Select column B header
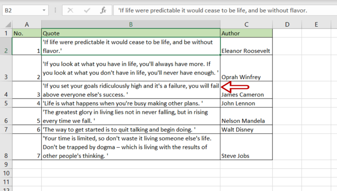Screen dimensions: 337x191 pos(131,25)
